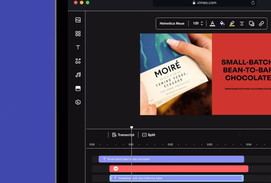Open the templates grid panel icon
This screenshot has height=183, width=271.
(78, 34)
